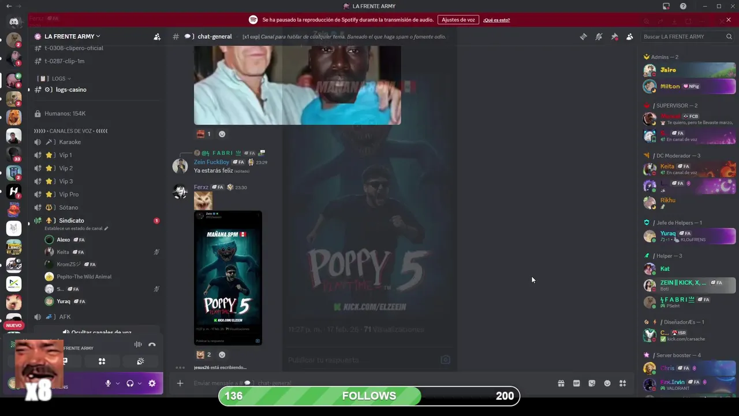The width and height of the screenshot is (739, 416).
Task: Toggle cat reaction with count 2
Action: tap(203, 355)
